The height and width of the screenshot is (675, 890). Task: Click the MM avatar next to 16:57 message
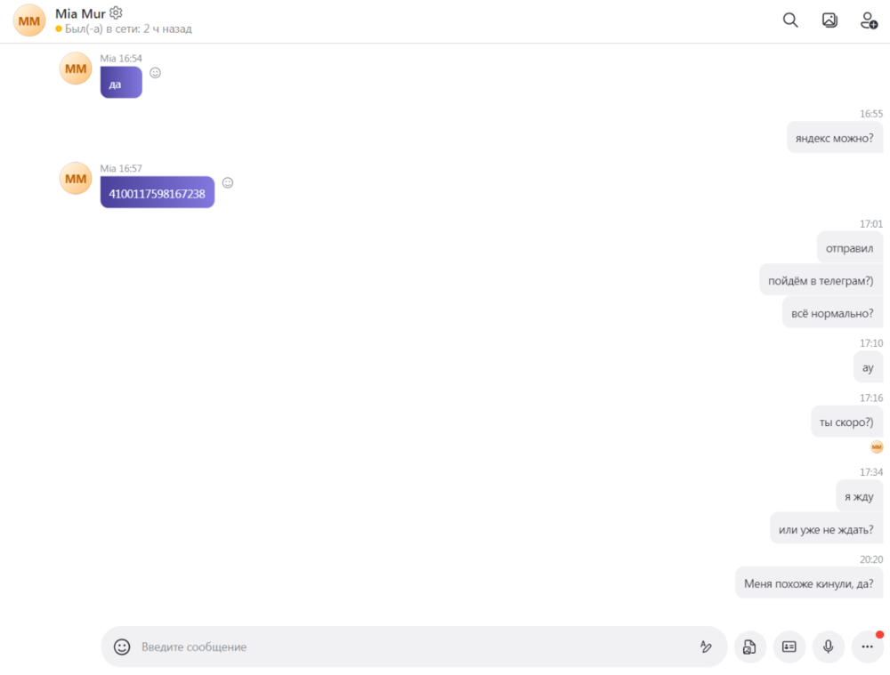pyautogui.click(x=76, y=179)
